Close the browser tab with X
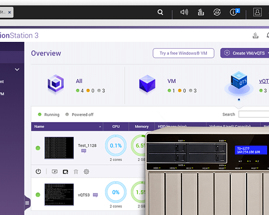Screen dimensions: 269x215 (x=10, y=12)
